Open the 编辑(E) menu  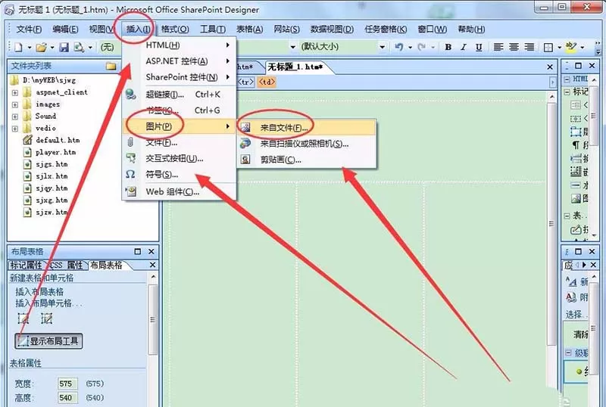click(65, 30)
